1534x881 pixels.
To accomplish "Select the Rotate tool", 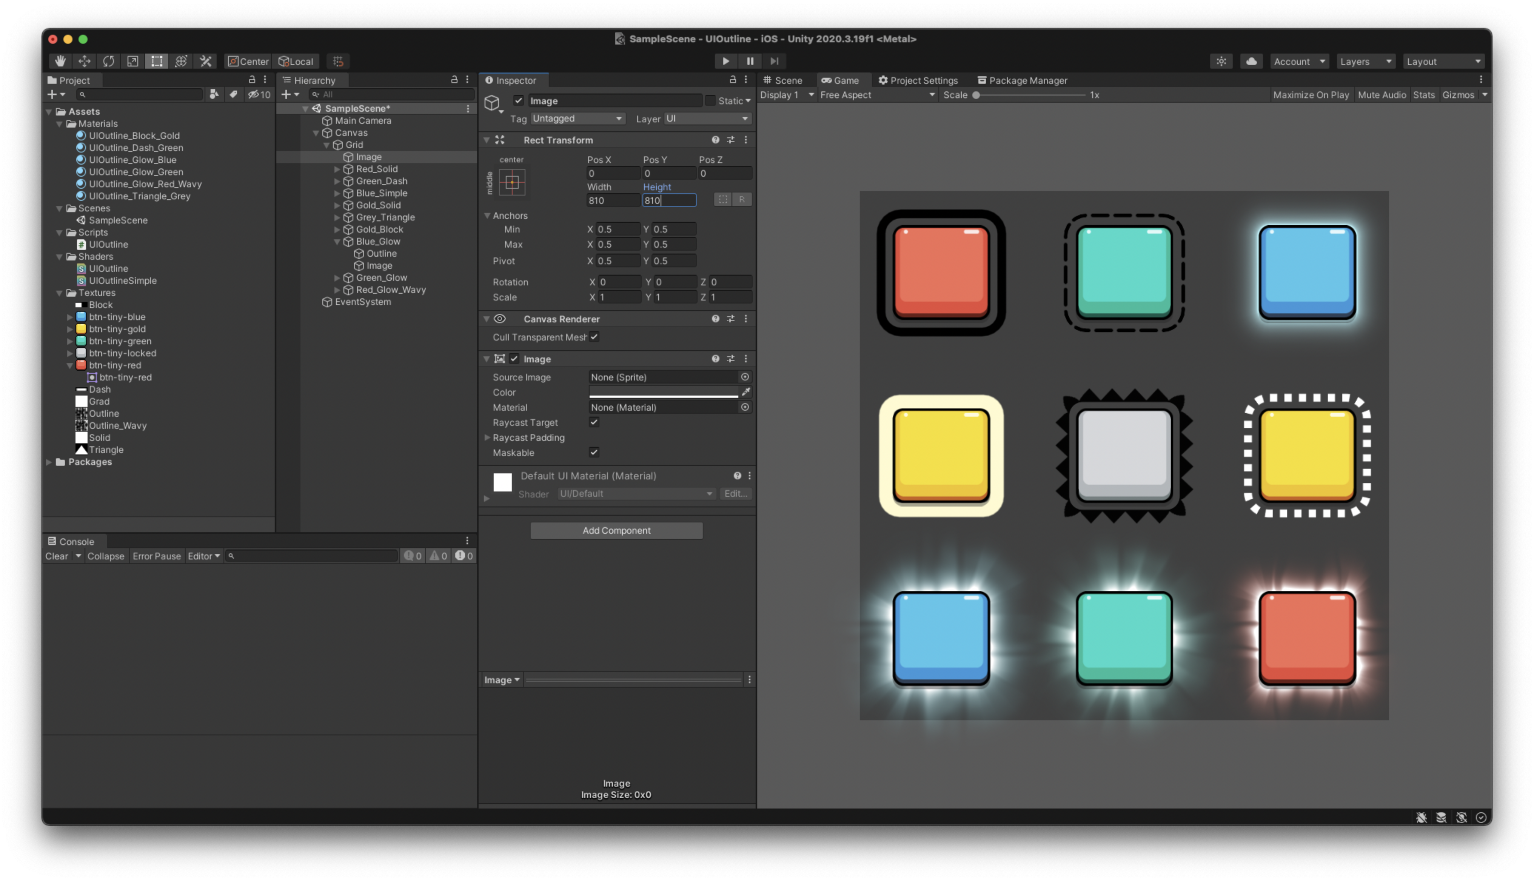I will coord(108,60).
